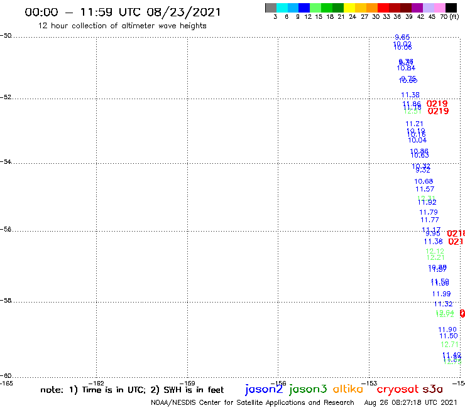The width and height of the screenshot is (465, 408).
Task: Select the 11.21 wave height reading
Action: (x=414, y=124)
